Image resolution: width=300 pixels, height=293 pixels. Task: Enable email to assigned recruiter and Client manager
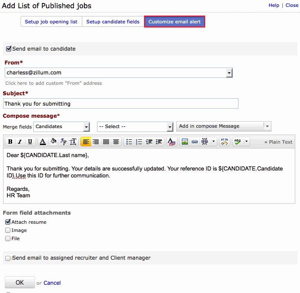(x=8, y=258)
